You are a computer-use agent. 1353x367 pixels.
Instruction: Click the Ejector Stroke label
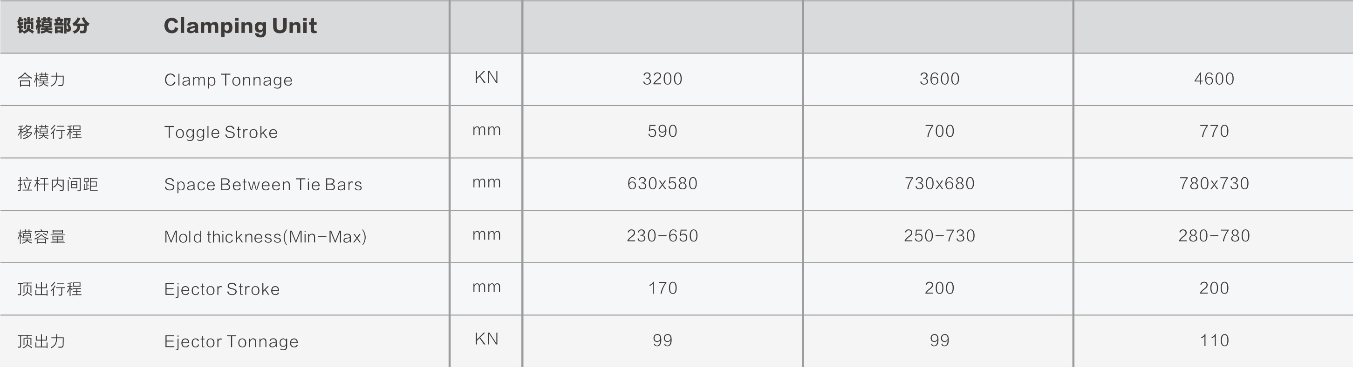click(222, 289)
